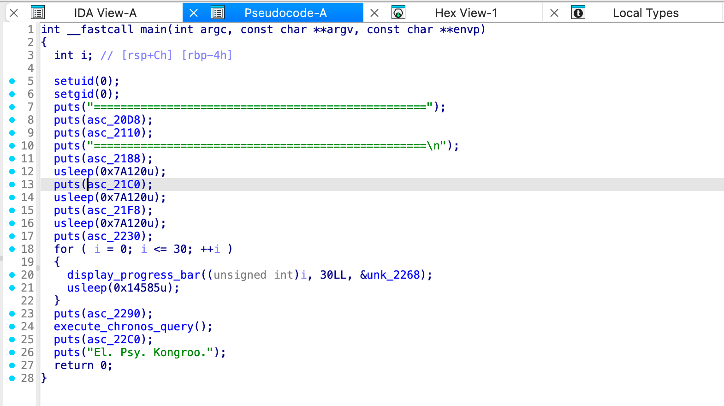Switch to the Hex View-1 tab
This screenshot has height=406, width=724.
pos(466,13)
